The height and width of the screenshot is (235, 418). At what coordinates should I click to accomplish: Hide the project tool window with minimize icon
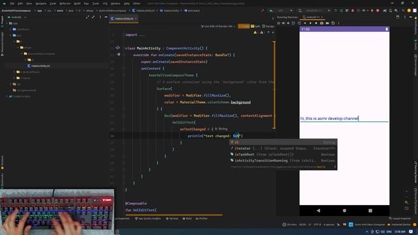106,17
